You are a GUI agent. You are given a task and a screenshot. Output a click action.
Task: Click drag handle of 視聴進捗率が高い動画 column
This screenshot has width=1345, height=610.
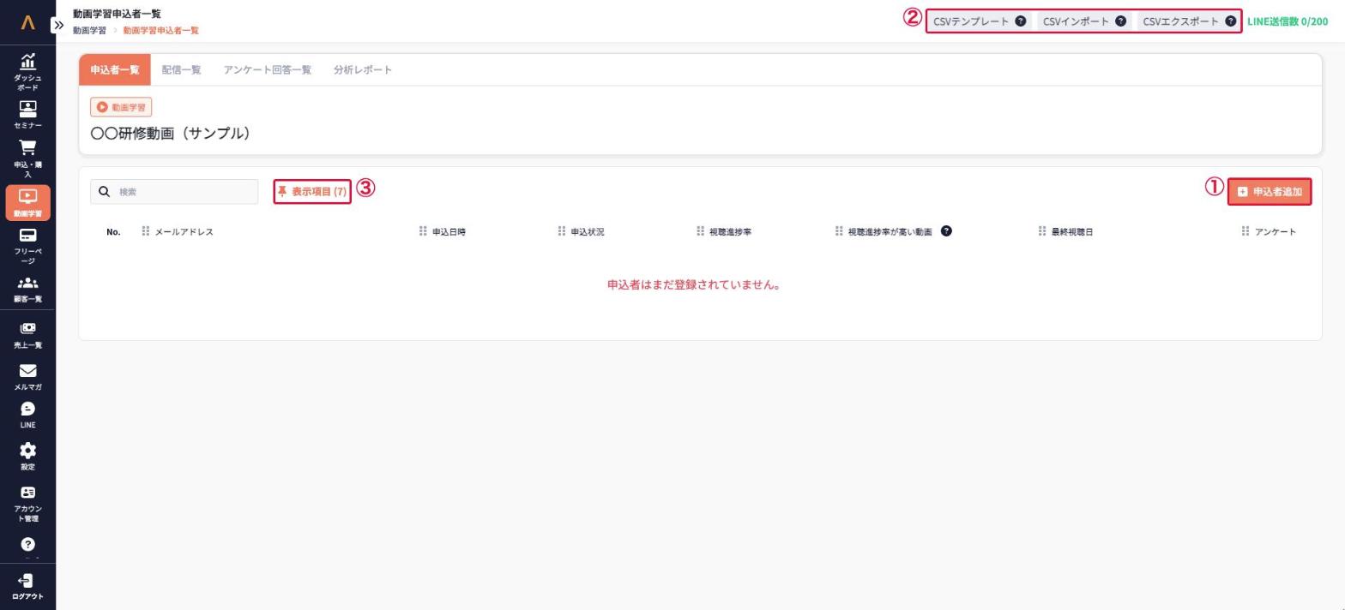click(x=839, y=231)
